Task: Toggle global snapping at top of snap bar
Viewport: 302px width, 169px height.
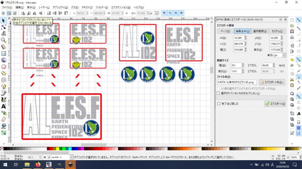Action: [298, 20]
